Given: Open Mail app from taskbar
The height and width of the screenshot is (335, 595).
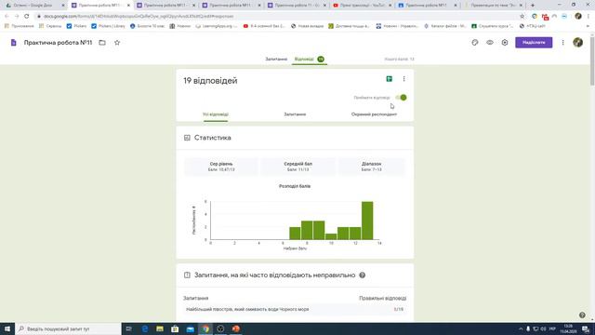Looking at the screenshot, I should [x=190, y=328].
